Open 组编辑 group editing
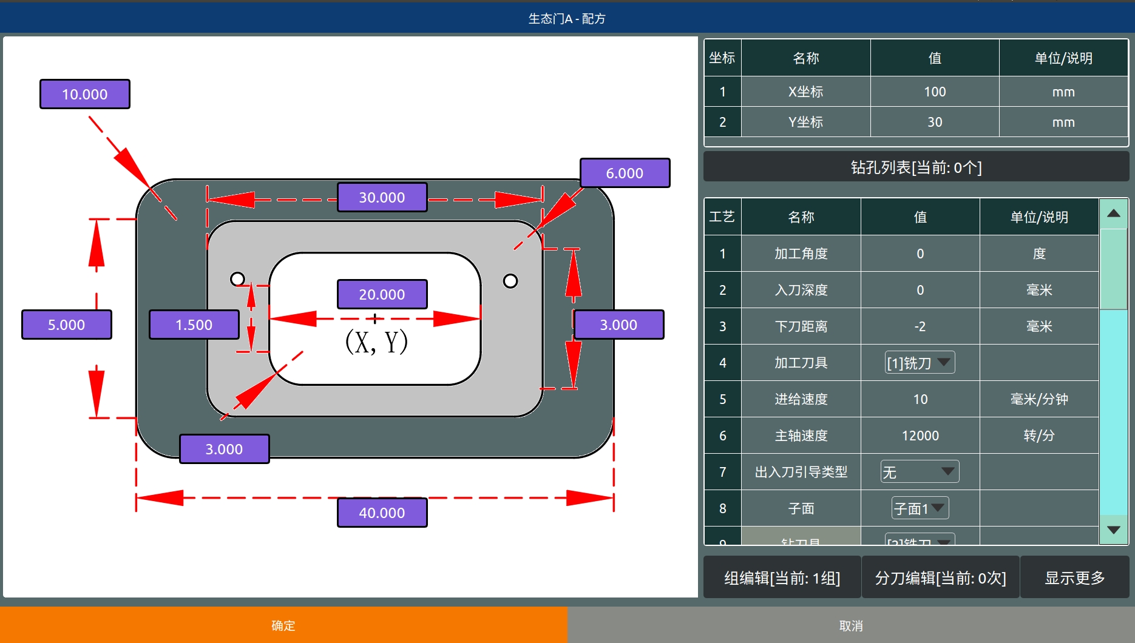Image resolution: width=1135 pixels, height=643 pixels. pyautogui.click(x=782, y=578)
